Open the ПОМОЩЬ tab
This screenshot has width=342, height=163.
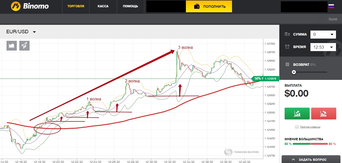pyautogui.click(x=130, y=6)
